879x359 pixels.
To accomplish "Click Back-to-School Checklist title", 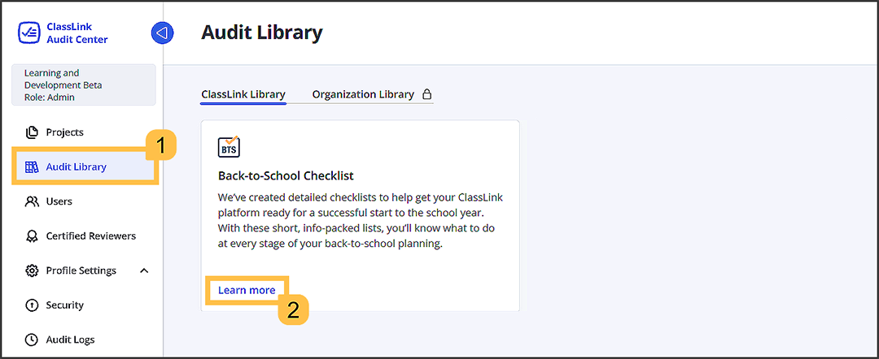I will coord(286,175).
